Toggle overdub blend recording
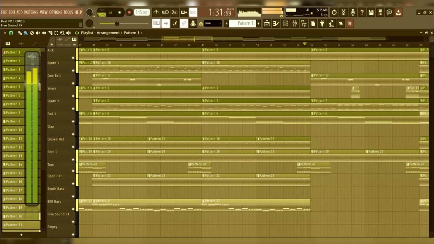The image size is (434, 244). pos(184,13)
